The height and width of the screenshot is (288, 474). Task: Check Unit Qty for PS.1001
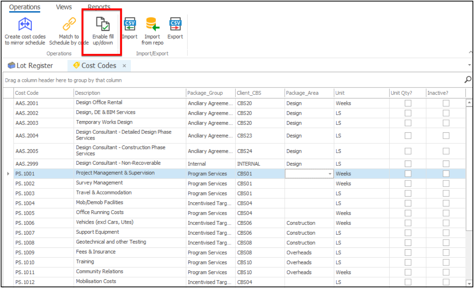coord(408,174)
